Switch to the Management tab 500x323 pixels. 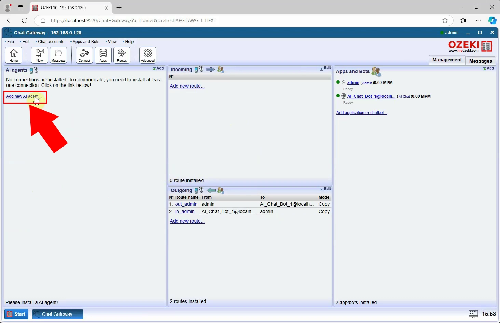pyautogui.click(x=447, y=60)
